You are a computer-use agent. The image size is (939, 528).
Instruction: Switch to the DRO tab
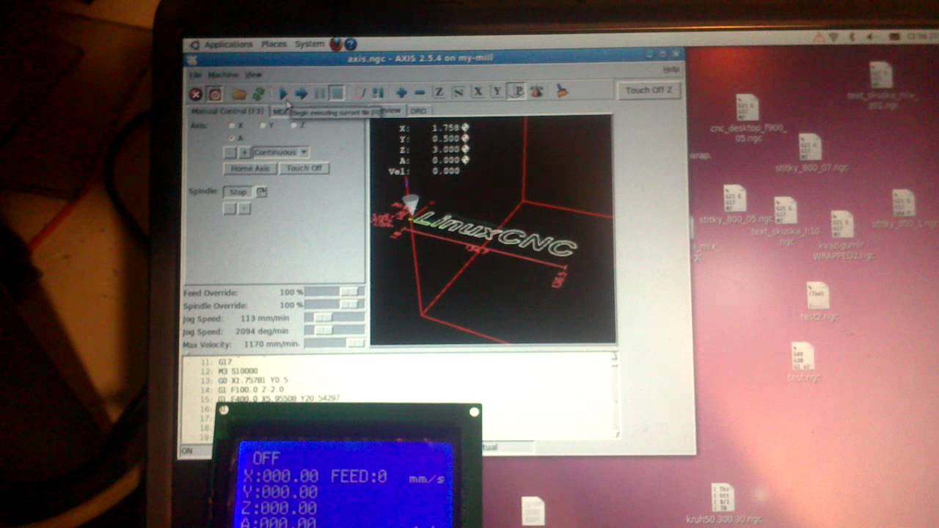418,111
